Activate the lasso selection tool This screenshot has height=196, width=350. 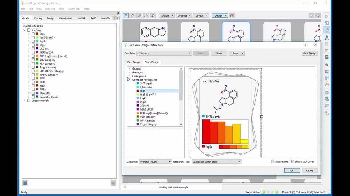tap(132, 15)
